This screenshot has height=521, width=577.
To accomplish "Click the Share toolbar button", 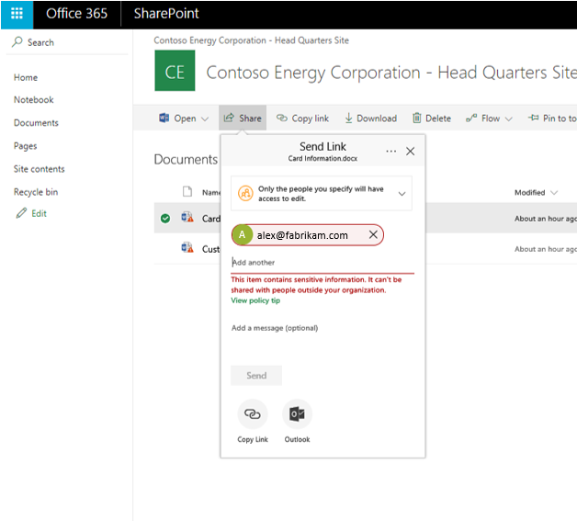I will [243, 119].
